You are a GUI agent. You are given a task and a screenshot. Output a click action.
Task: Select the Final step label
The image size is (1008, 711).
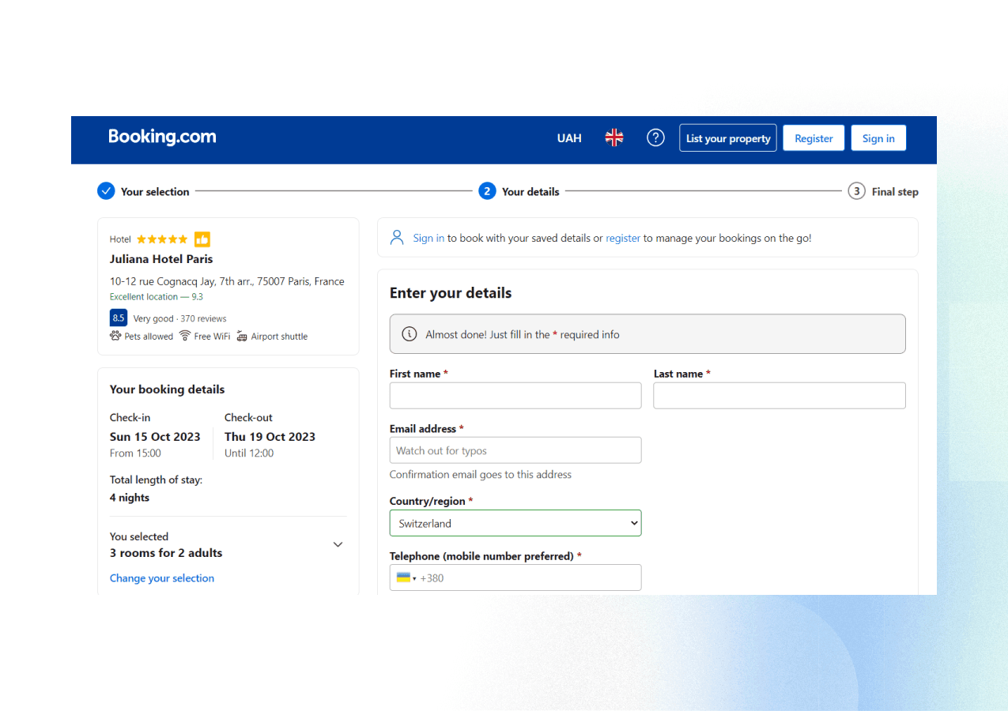(895, 192)
